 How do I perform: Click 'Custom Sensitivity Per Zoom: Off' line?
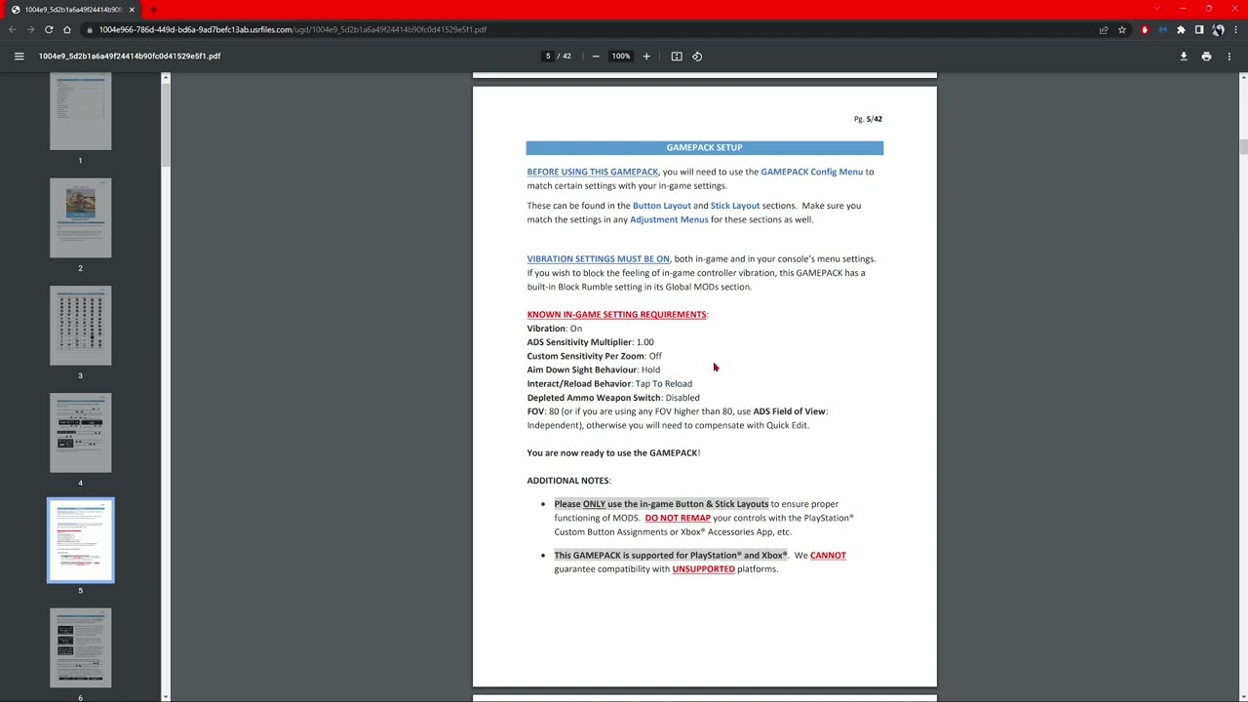coord(594,356)
